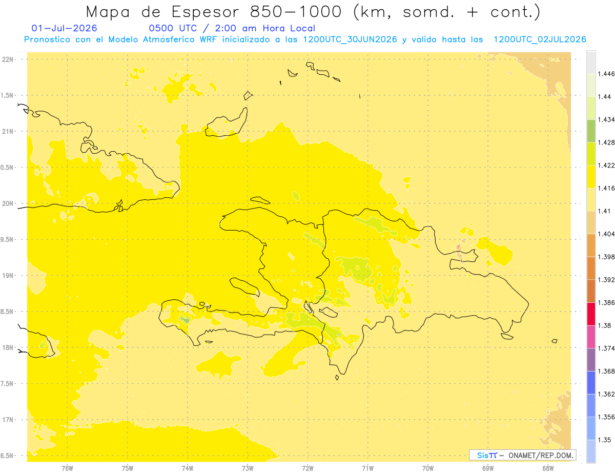Click the latitude label '17N'
The width and height of the screenshot is (615, 475).
click(8, 420)
